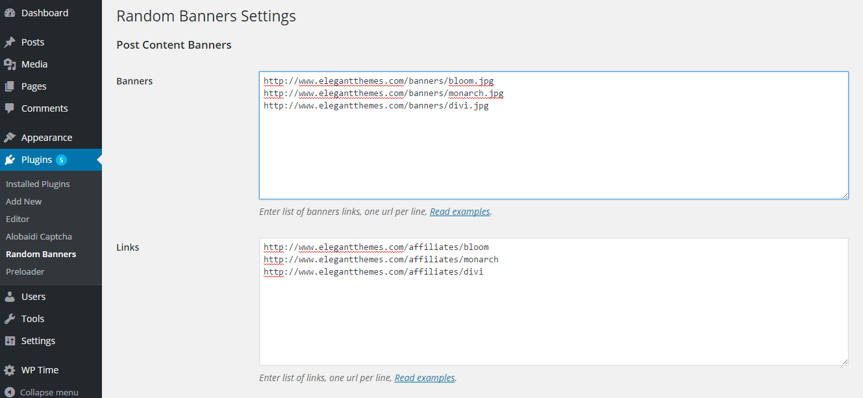Click the Settings sliders icon
Screen dimensions: 863x398
[10, 341]
